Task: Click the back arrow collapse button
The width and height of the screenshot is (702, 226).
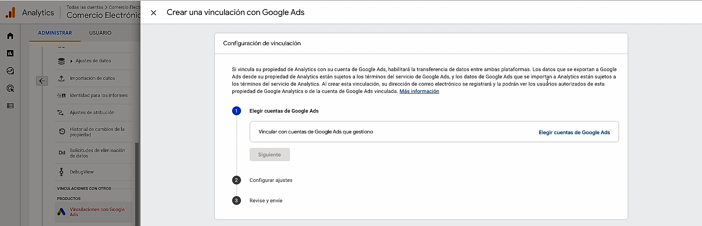Action: pyautogui.click(x=42, y=81)
